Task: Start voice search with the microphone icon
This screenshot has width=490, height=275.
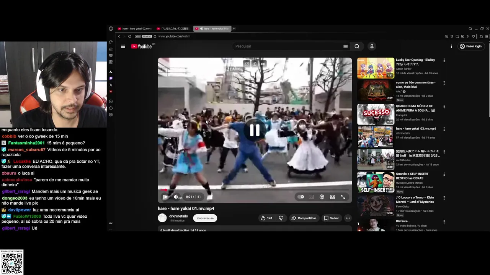Action: click(372, 46)
